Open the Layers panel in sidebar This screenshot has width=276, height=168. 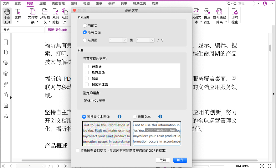(6, 73)
